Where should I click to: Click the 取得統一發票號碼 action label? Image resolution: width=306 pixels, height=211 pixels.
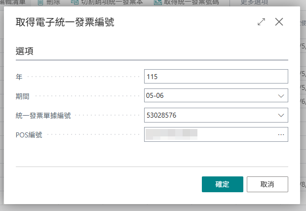coord(191,2)
